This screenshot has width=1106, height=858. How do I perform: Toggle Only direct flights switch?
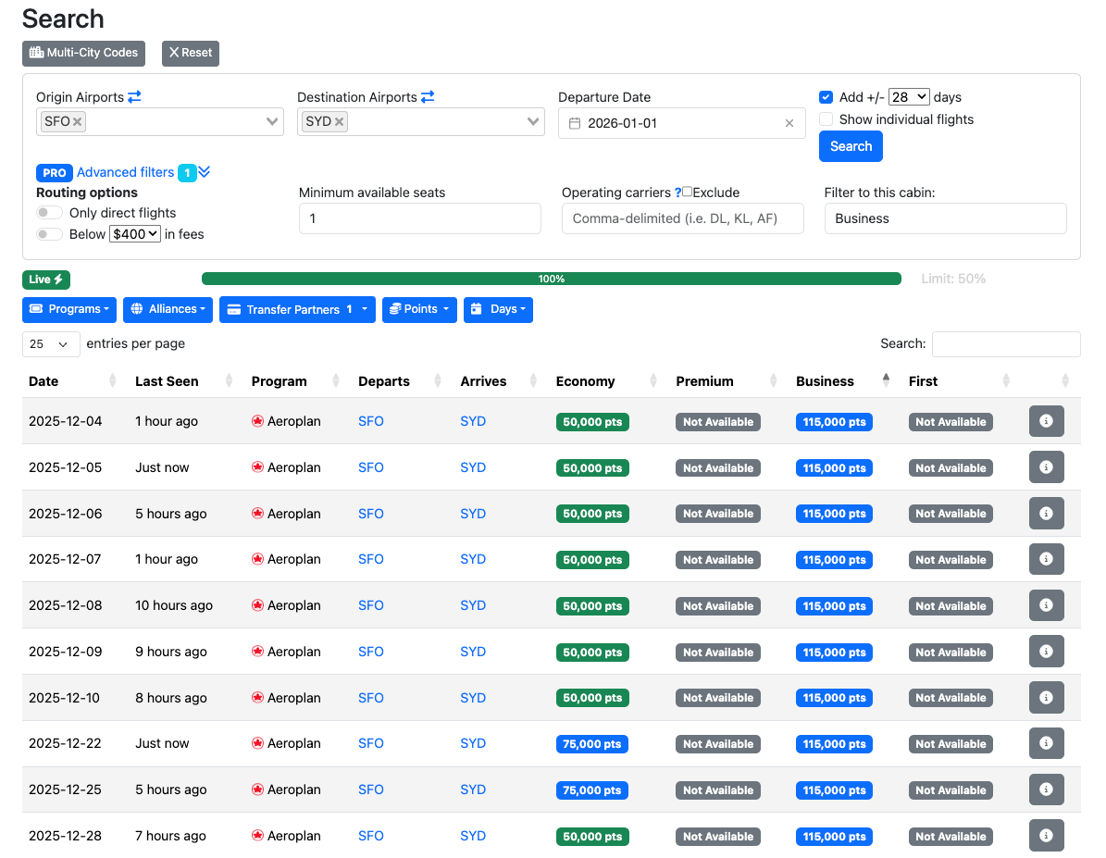point(49,213)
